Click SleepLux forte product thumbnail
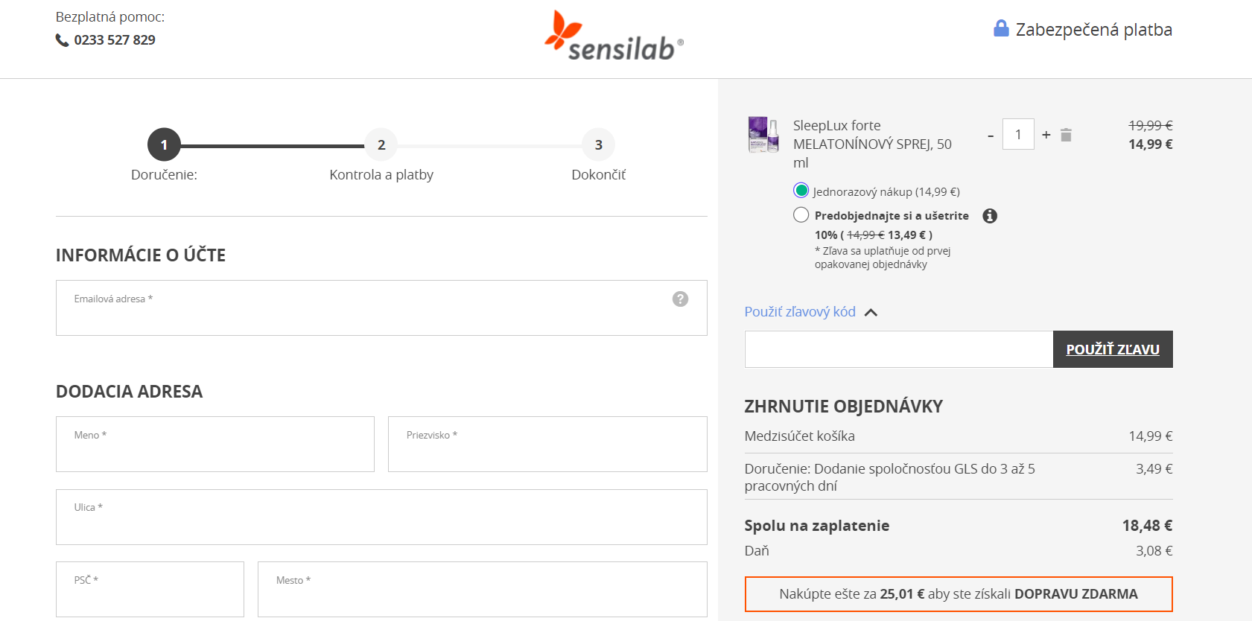 [763, 135]
